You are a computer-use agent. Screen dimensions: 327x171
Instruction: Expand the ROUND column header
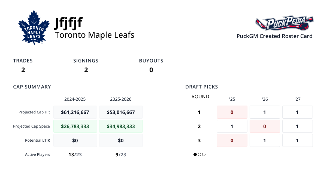point(200,96)
